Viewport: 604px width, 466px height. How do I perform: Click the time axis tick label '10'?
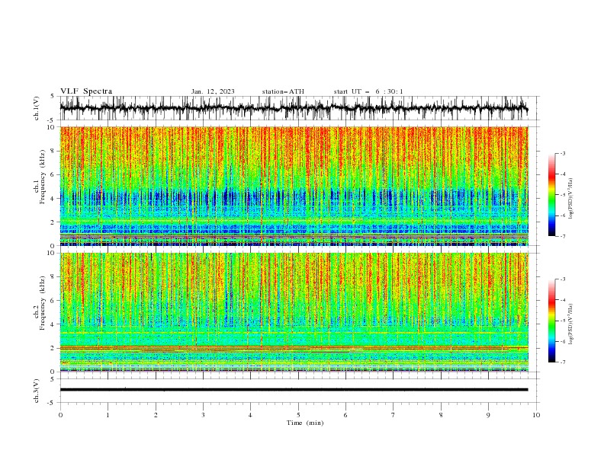click(x=536, y=415)
